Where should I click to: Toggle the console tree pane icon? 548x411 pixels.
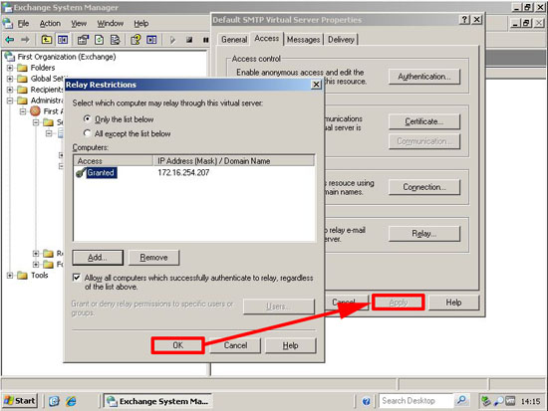click(63, 40)
